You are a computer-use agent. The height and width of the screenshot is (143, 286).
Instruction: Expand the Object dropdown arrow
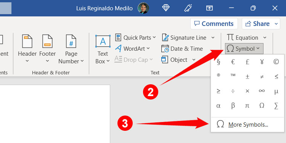[x=194, y=60]
